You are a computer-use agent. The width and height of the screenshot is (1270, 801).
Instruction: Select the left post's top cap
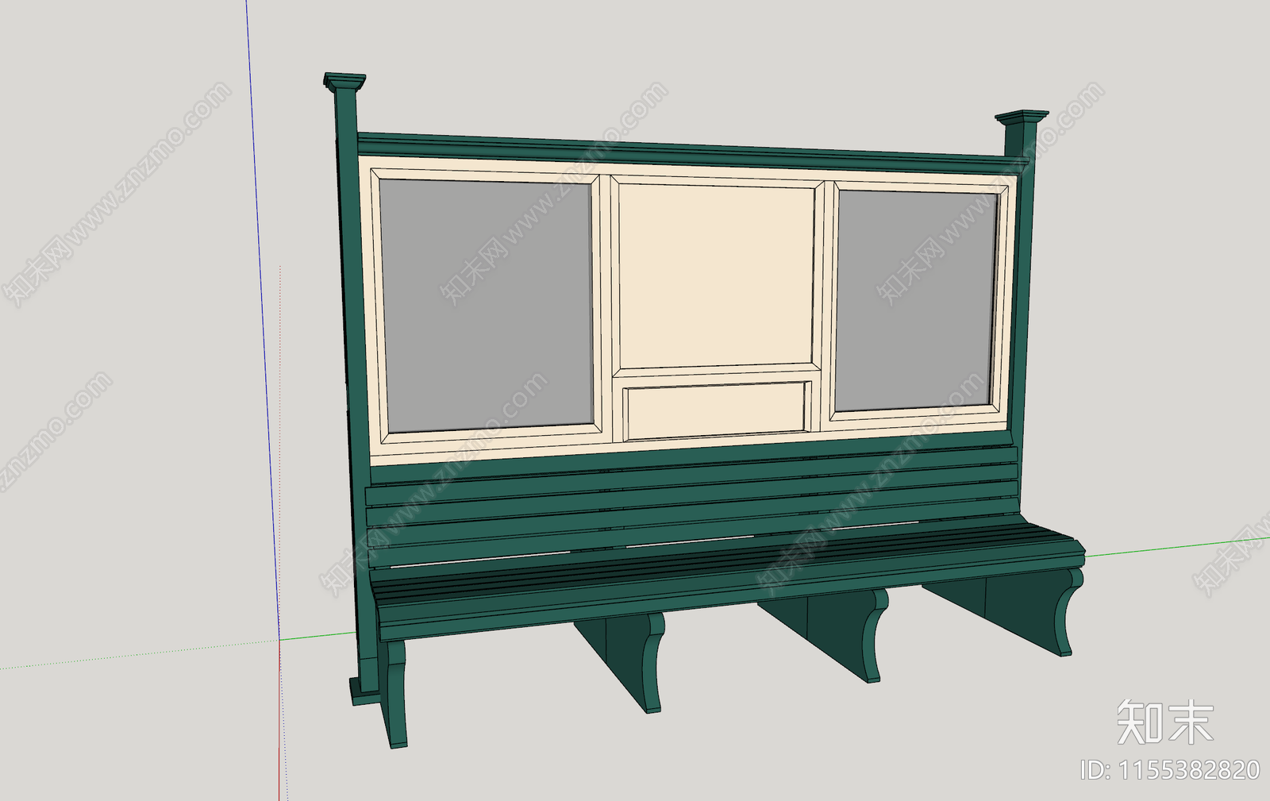[x=344, y=81]
